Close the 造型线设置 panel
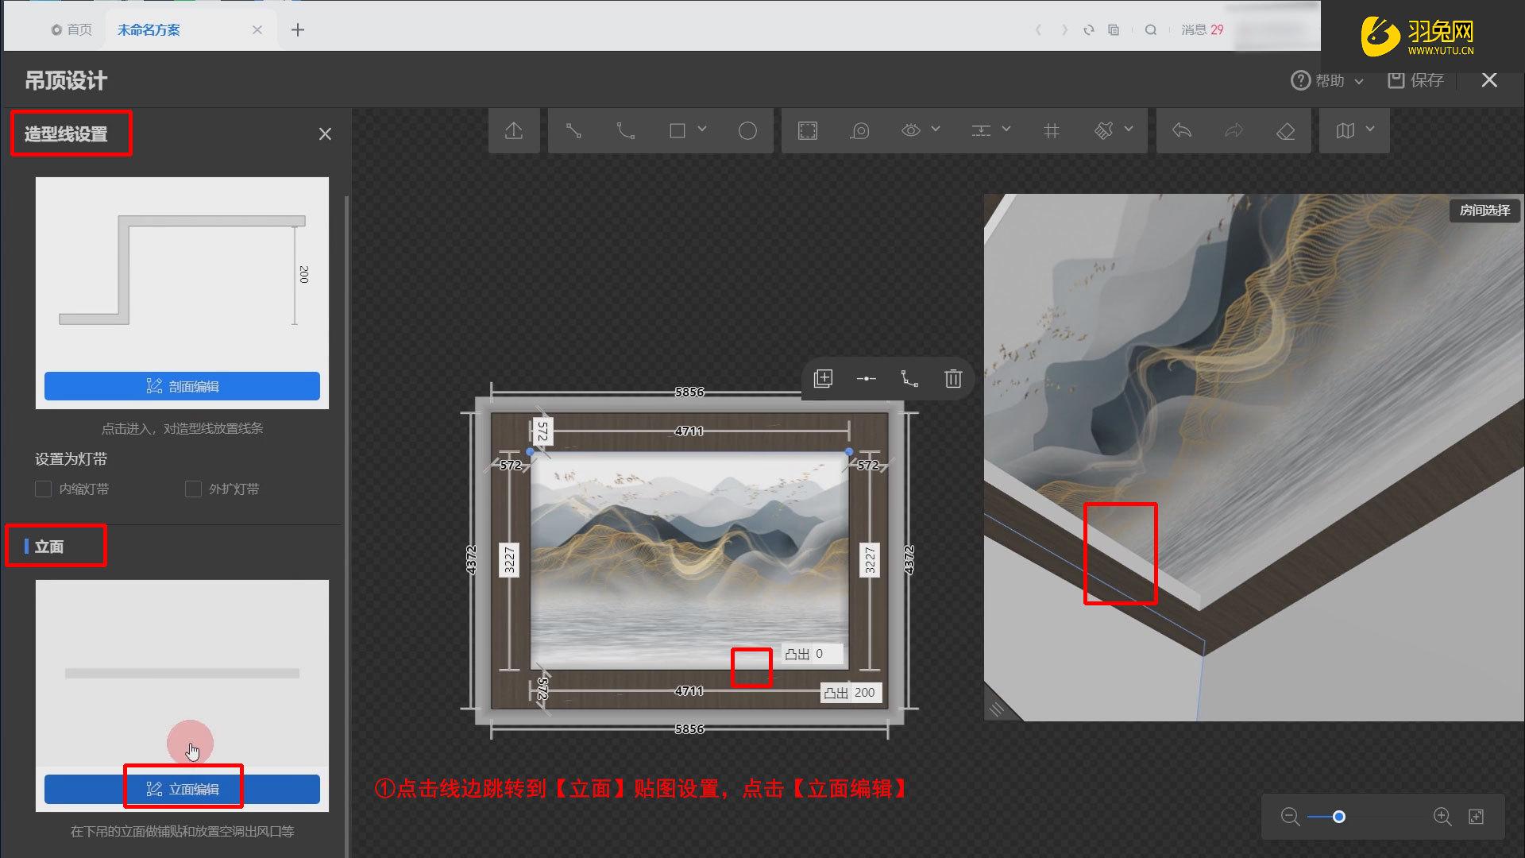The width and height of the screenshot is (1525, 858). [325, 134]
